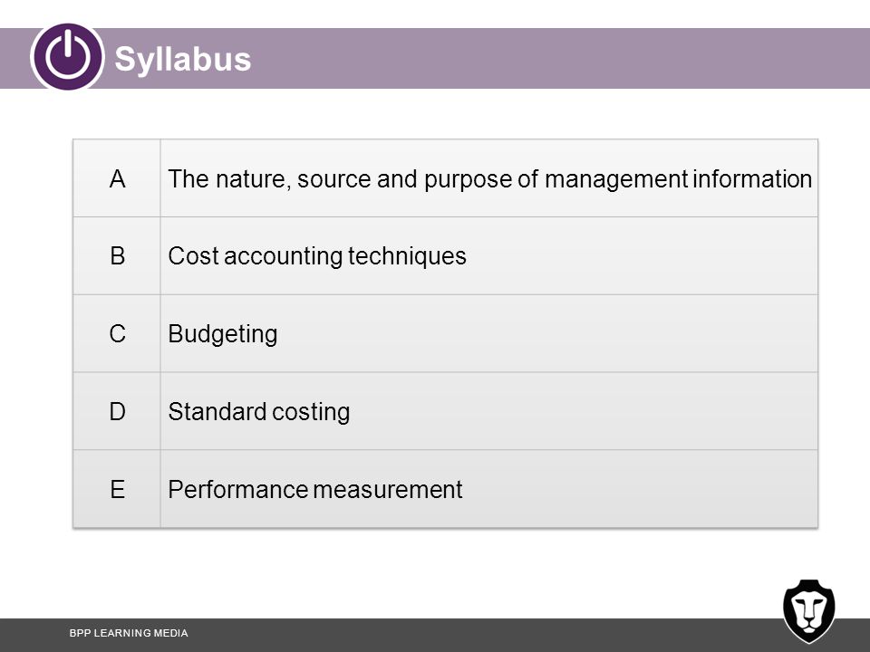
Task: Select the 'Standard costing' entry
Action: tap(258, 412)
